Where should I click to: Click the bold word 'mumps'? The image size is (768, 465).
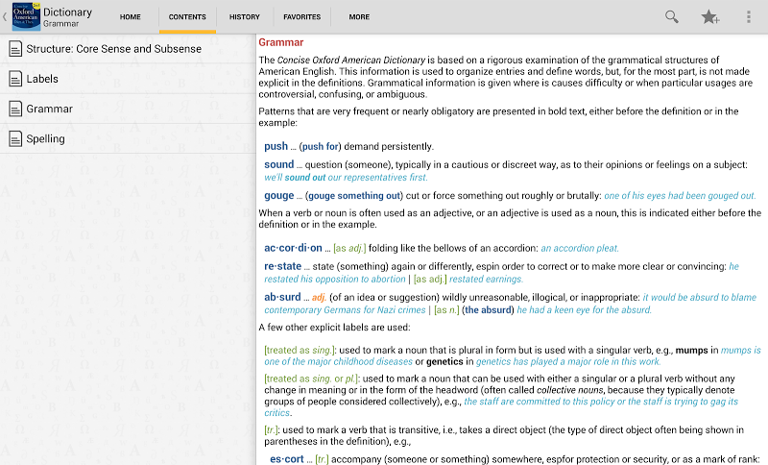691,351
